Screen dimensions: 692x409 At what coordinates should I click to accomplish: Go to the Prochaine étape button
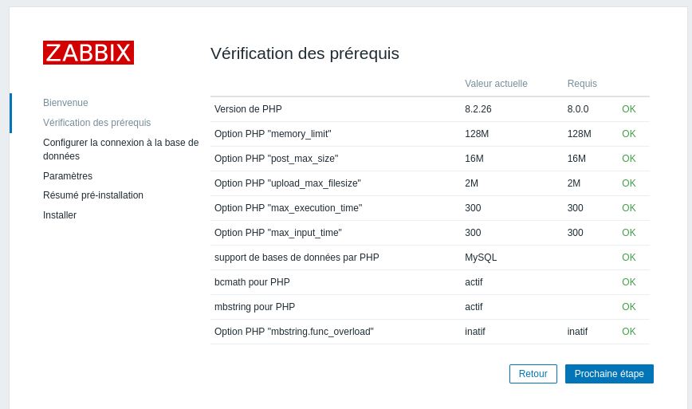[609, 374]
